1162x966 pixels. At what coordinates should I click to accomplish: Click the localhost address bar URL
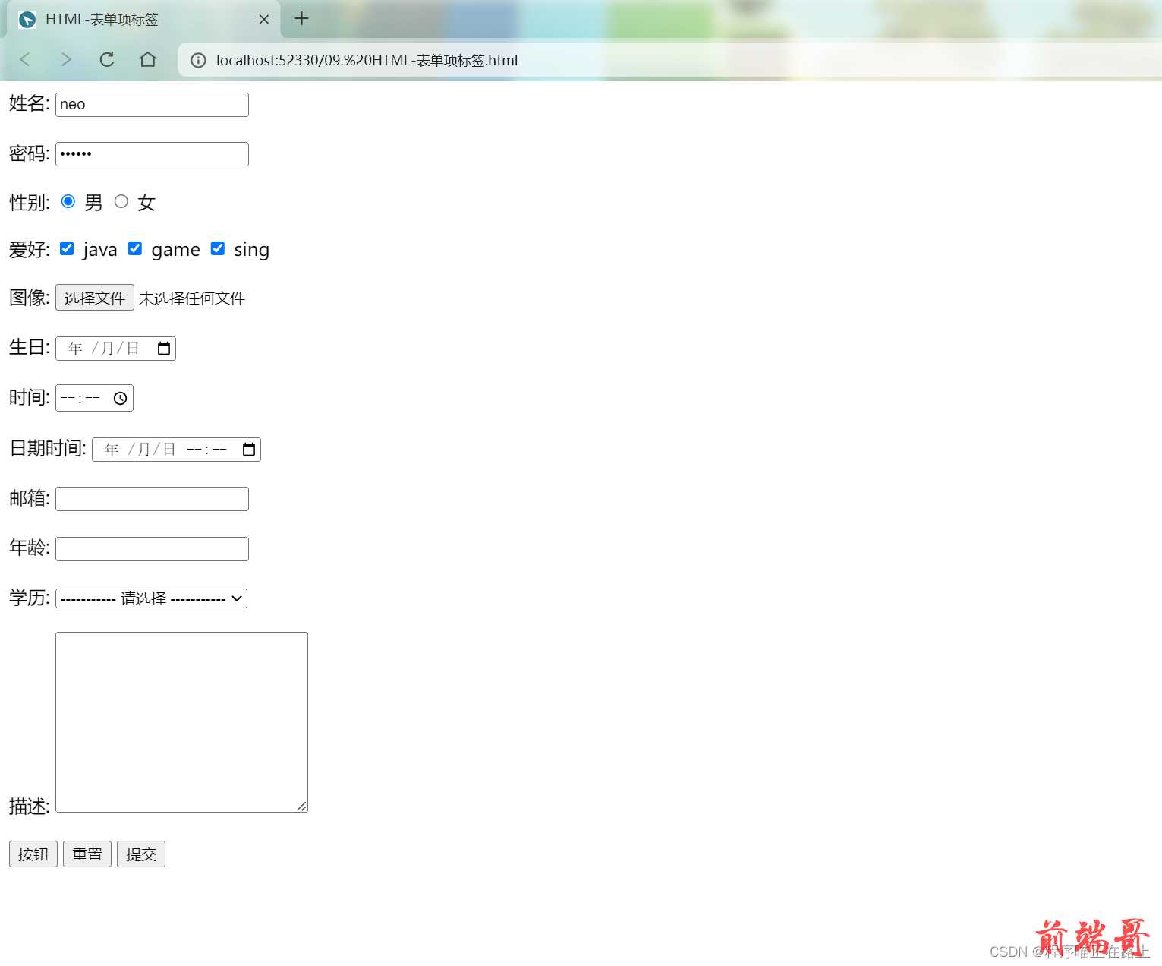[367, 60]
